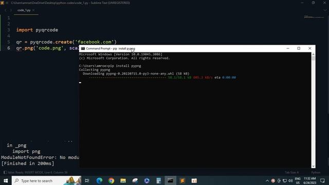
Task: Open the notification center icon
Action: tap(322, 180)
